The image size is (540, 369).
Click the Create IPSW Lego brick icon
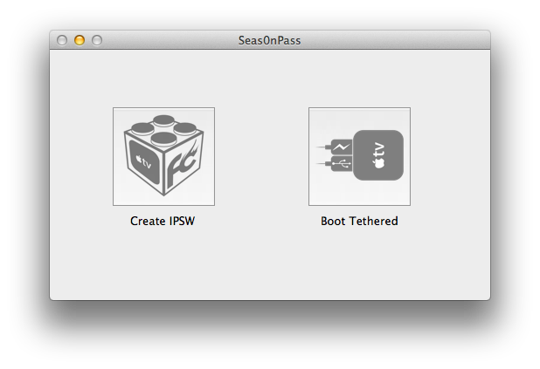163,156
